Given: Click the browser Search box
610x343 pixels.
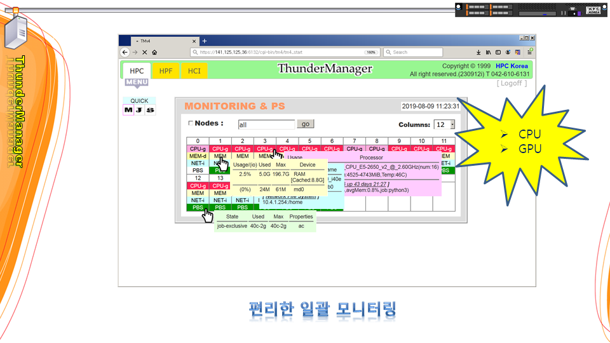Looking at the screenshot, I should tap(413, 52).
